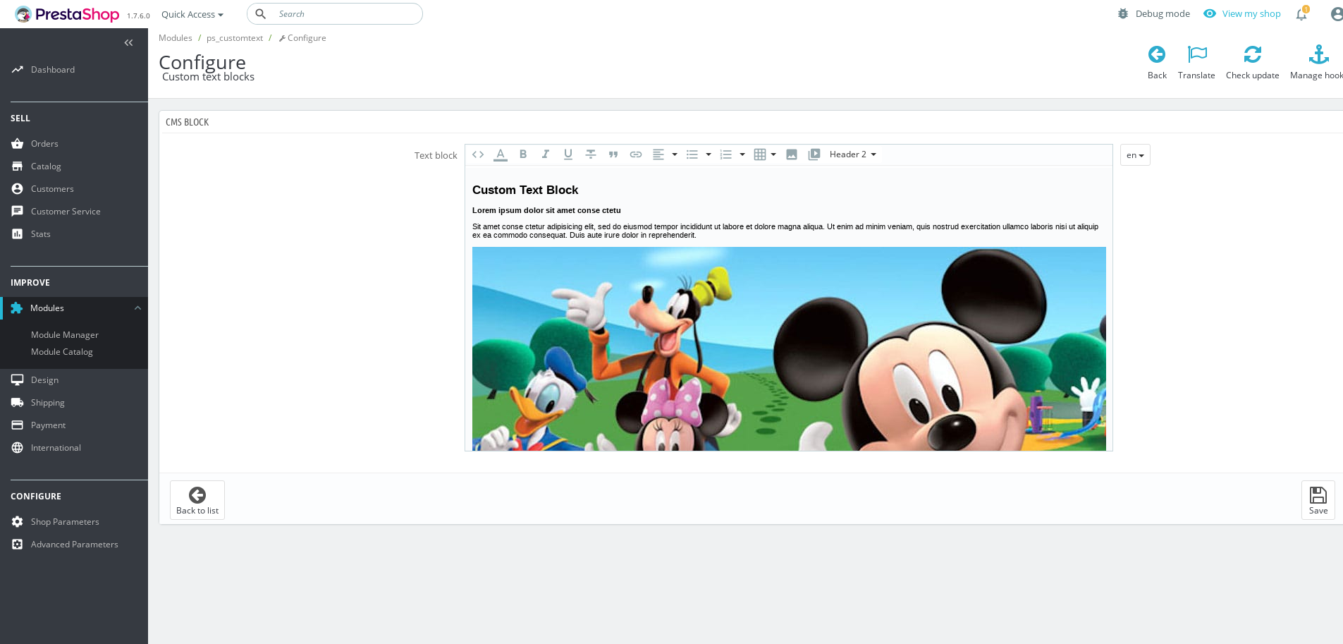1343x644 pixels.
Task: Open the Payment section
Action: click(48, 425)
